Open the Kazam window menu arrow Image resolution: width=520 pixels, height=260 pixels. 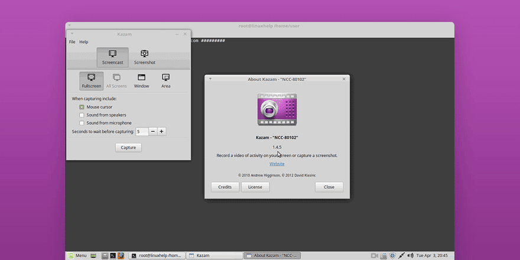[70, 34]
